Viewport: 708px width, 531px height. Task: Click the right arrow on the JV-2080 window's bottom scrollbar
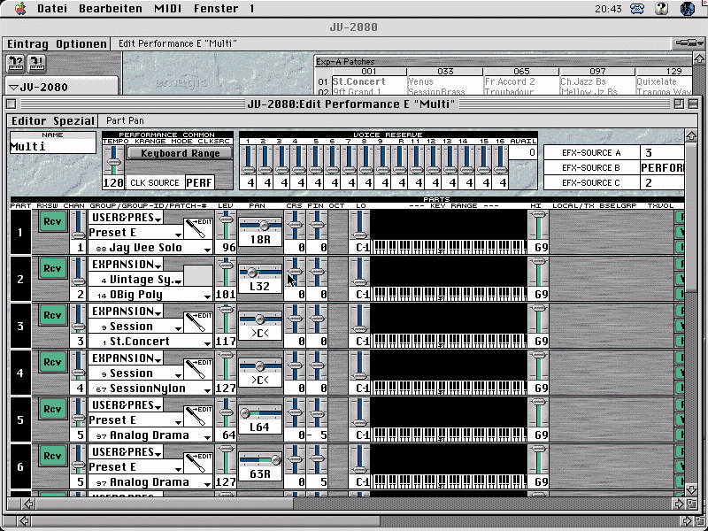pos(687,521)
